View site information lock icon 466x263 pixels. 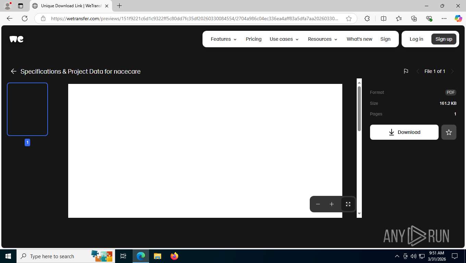coord(43,18)
